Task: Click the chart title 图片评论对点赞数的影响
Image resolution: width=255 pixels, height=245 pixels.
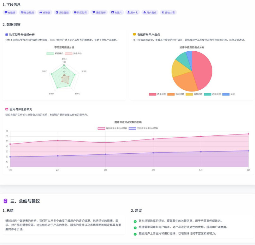Action: click(x=128, y=122)
